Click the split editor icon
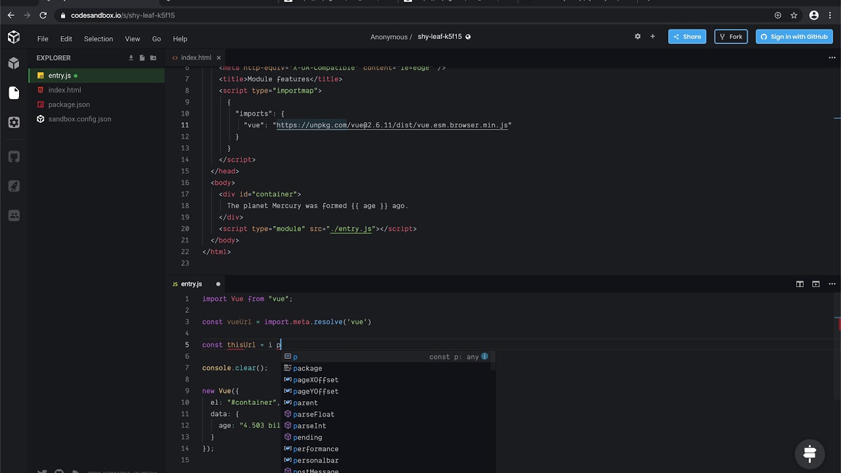841x473 pixels. (800, 284)
